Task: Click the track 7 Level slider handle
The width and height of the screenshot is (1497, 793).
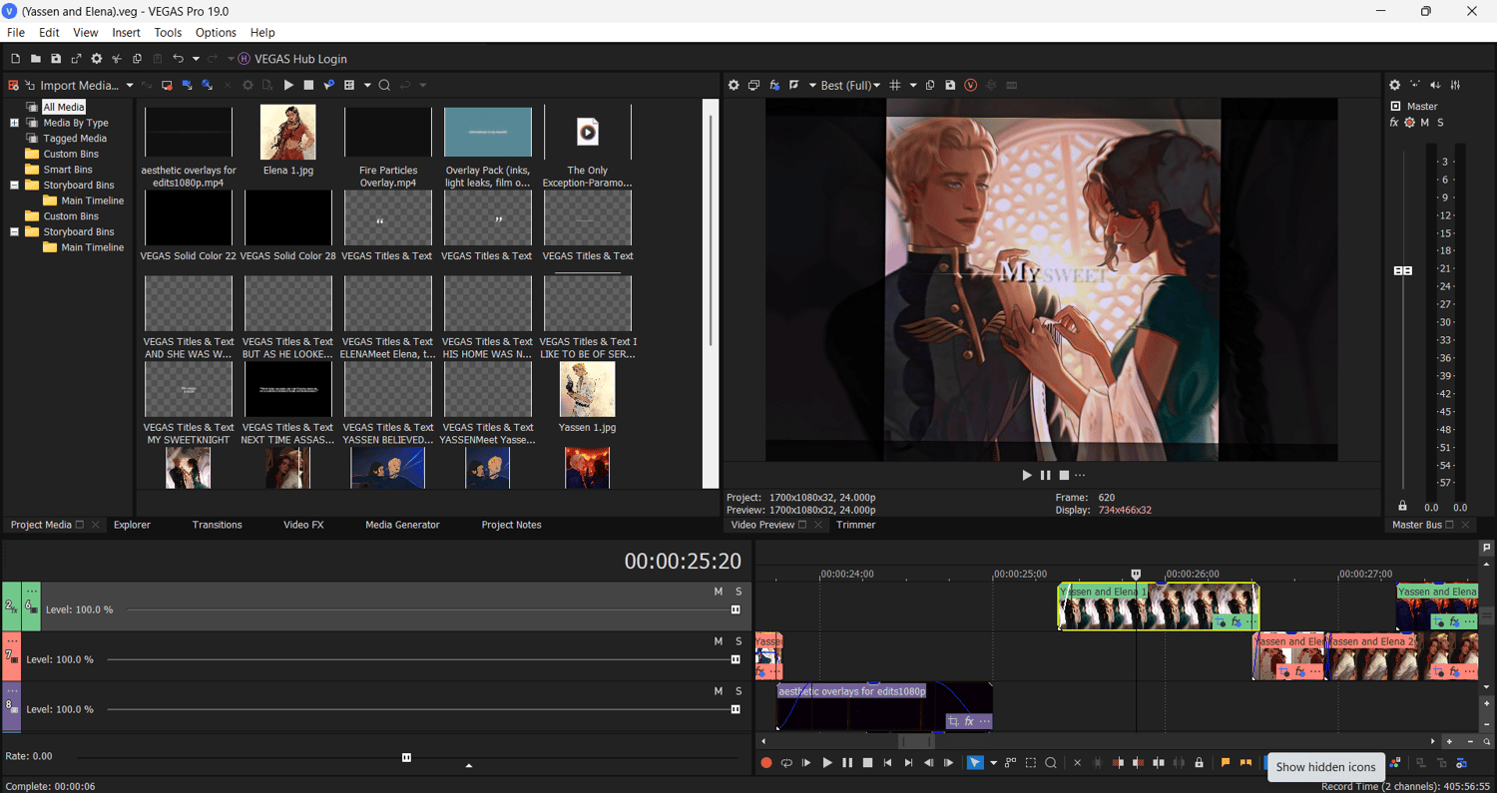Action: click(x=736, y=659)
